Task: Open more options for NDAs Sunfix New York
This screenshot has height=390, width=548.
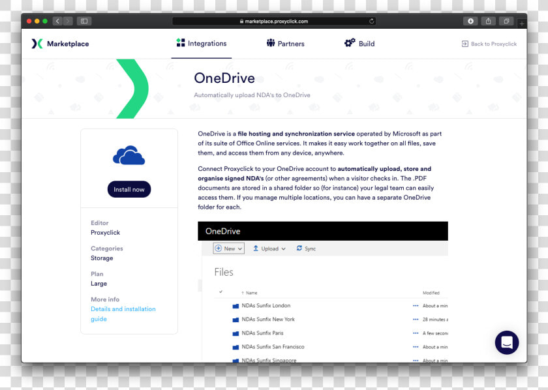Action: click(416, 320)
